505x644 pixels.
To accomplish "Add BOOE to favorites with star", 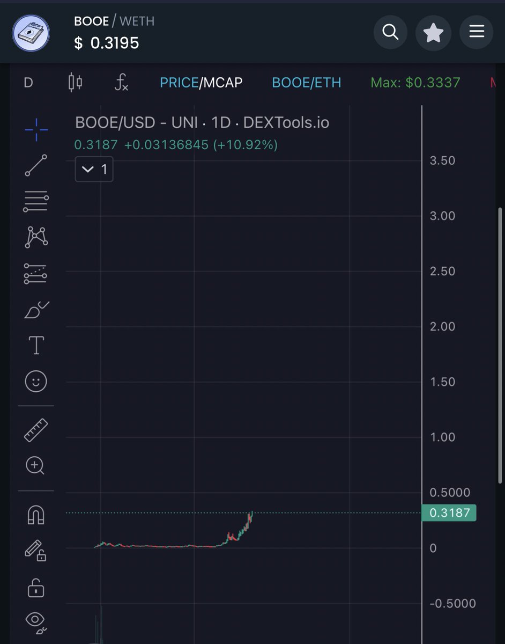I will click(433, 33).
